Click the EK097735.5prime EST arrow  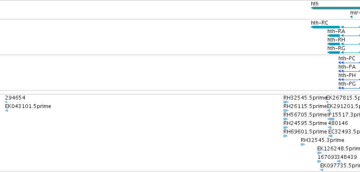(x=322, y=170)
